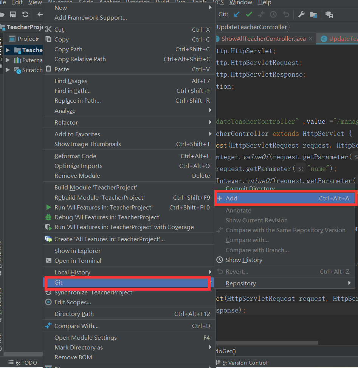Open the Window menu in menu bar
Viewport: 358px width, 368px height.
241,2
